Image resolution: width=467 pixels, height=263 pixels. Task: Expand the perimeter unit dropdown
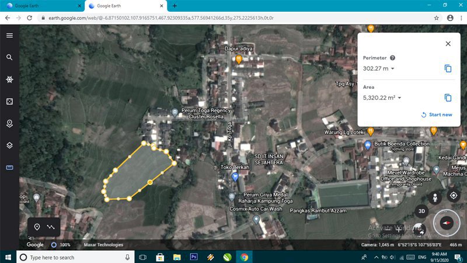pyautogui.click(x=392, y=69)
